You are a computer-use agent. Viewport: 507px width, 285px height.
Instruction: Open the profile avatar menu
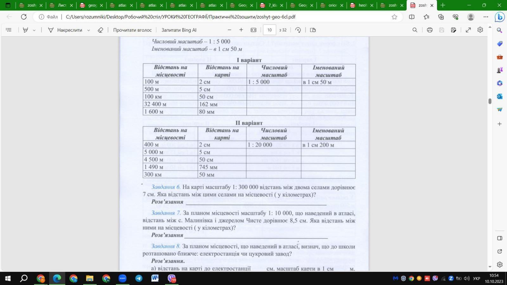point(471,17)
